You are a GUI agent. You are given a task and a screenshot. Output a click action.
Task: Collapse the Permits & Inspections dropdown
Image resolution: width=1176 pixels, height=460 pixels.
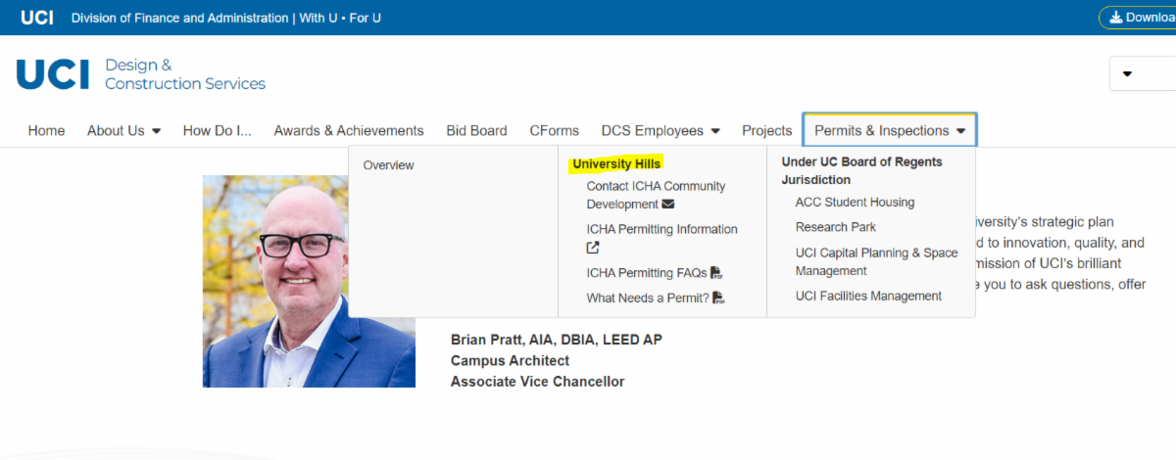[x=889, y=130]
